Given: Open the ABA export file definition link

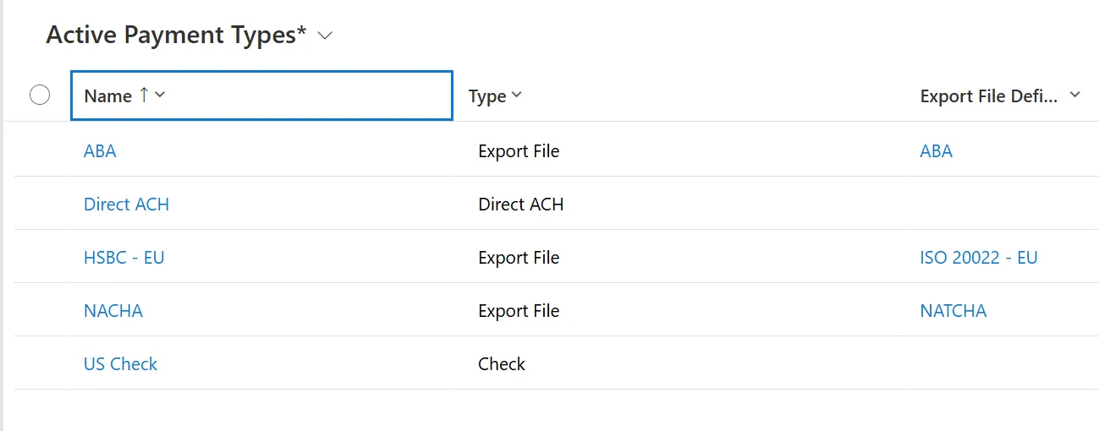Looking at the screenshot, I should 936,151.
